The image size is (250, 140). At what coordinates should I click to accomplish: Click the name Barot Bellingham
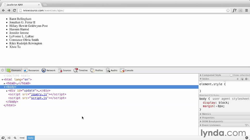tap(20, 19)
